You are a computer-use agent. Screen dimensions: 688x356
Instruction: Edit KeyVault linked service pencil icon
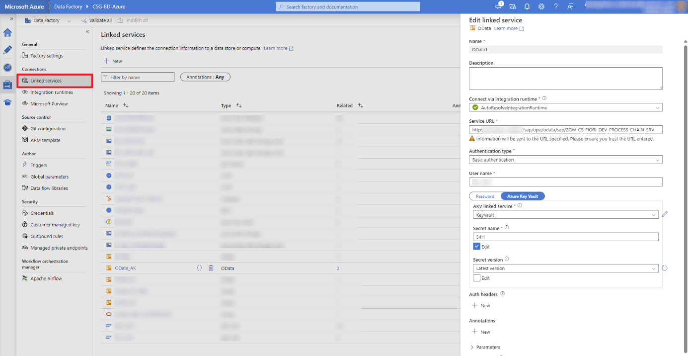click(x=665, y=214)
